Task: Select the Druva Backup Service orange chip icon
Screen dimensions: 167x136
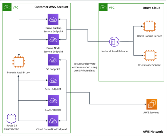Action: coord(149,27)
